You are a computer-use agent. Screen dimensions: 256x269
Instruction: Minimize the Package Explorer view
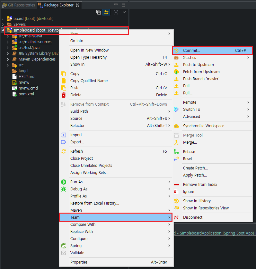point(116,5)
